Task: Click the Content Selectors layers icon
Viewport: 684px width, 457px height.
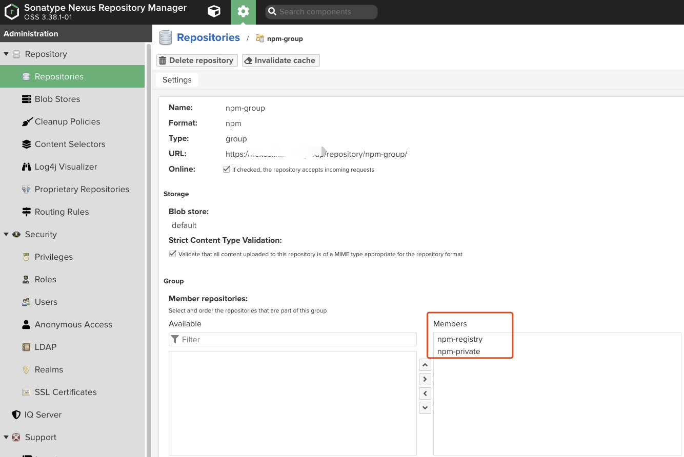Action: 26,144
